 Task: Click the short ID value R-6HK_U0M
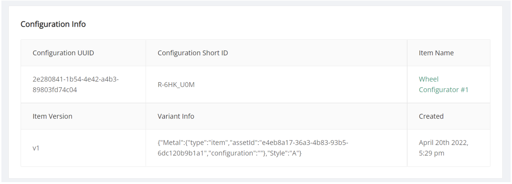[176, 85]
